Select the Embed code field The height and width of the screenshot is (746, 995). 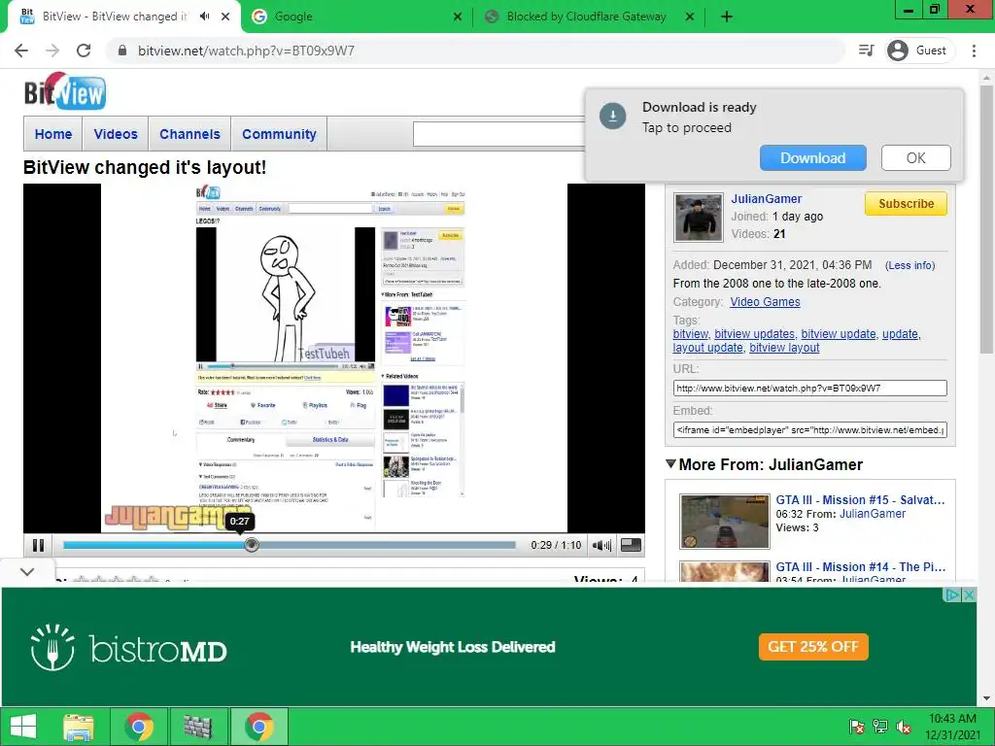click(x=809, y=430)
